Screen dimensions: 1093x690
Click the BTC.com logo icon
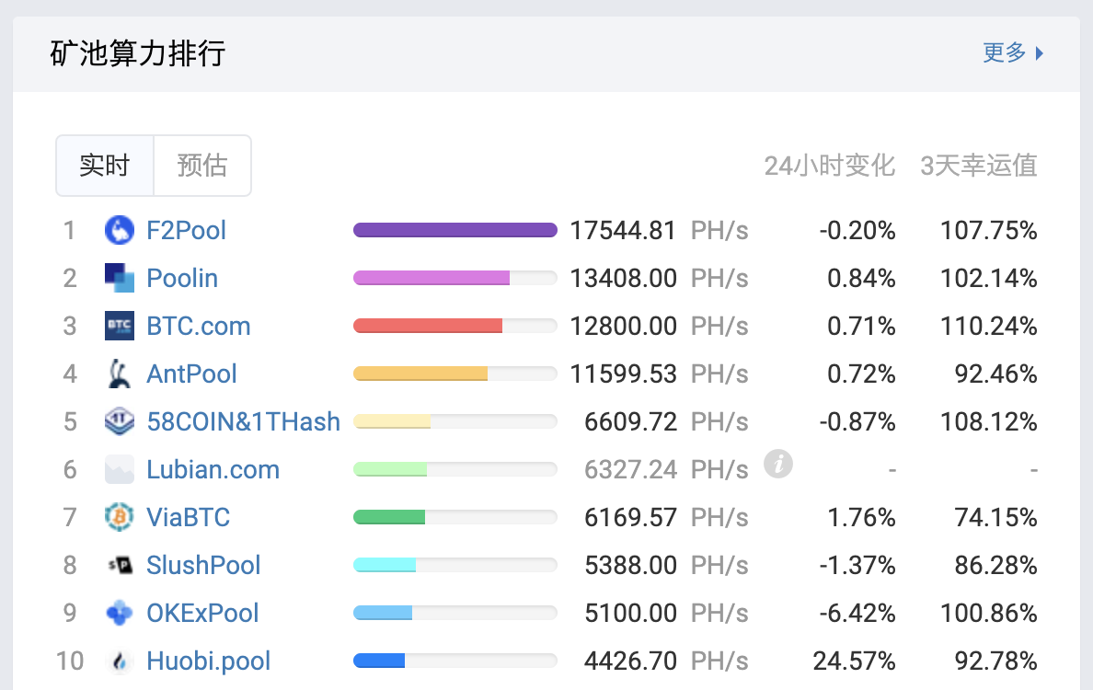(x=120, y=326)
